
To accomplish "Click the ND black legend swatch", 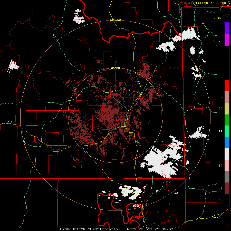I will pos(227,200).
